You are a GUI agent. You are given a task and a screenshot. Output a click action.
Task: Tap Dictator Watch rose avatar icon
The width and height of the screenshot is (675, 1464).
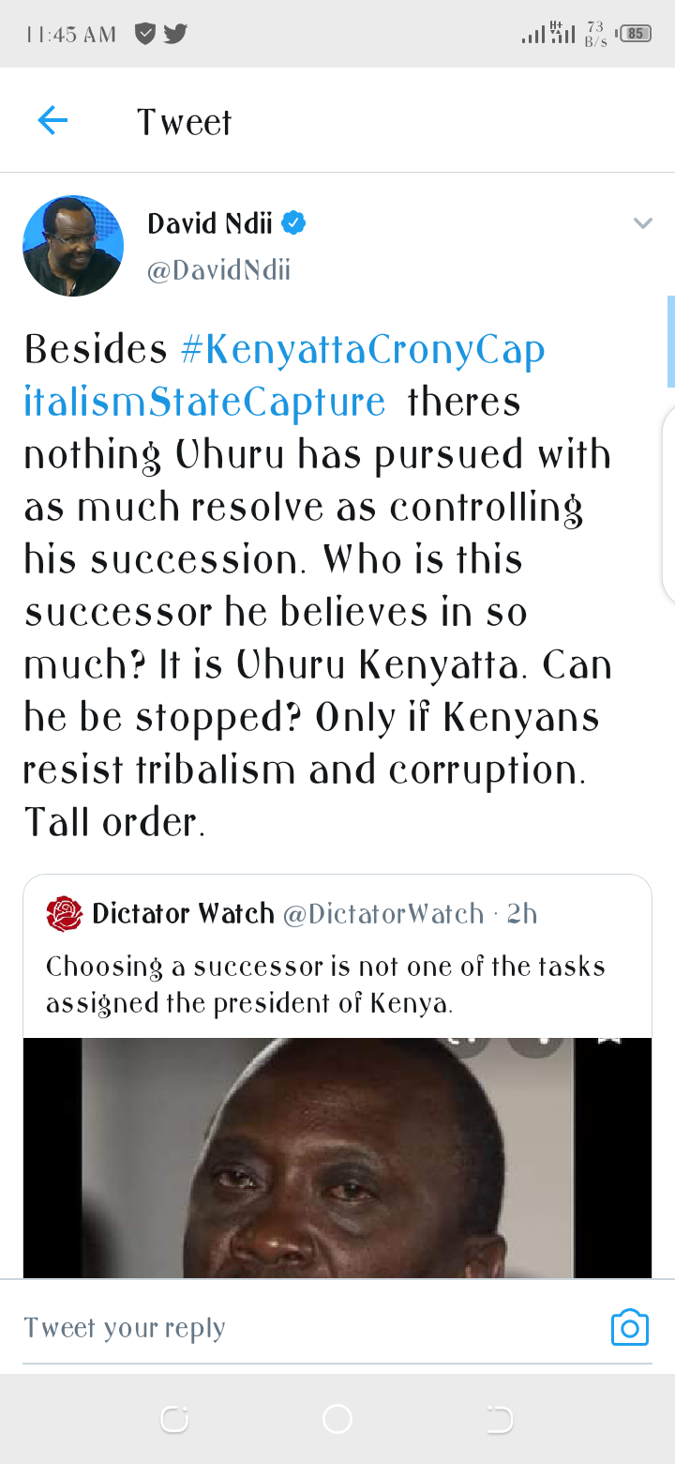(x=65, y=913)
